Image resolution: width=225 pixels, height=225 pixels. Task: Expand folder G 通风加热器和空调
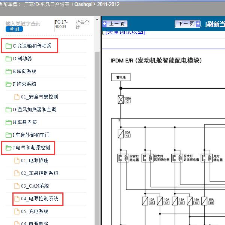pyautogui.click(x=35, y=109)
